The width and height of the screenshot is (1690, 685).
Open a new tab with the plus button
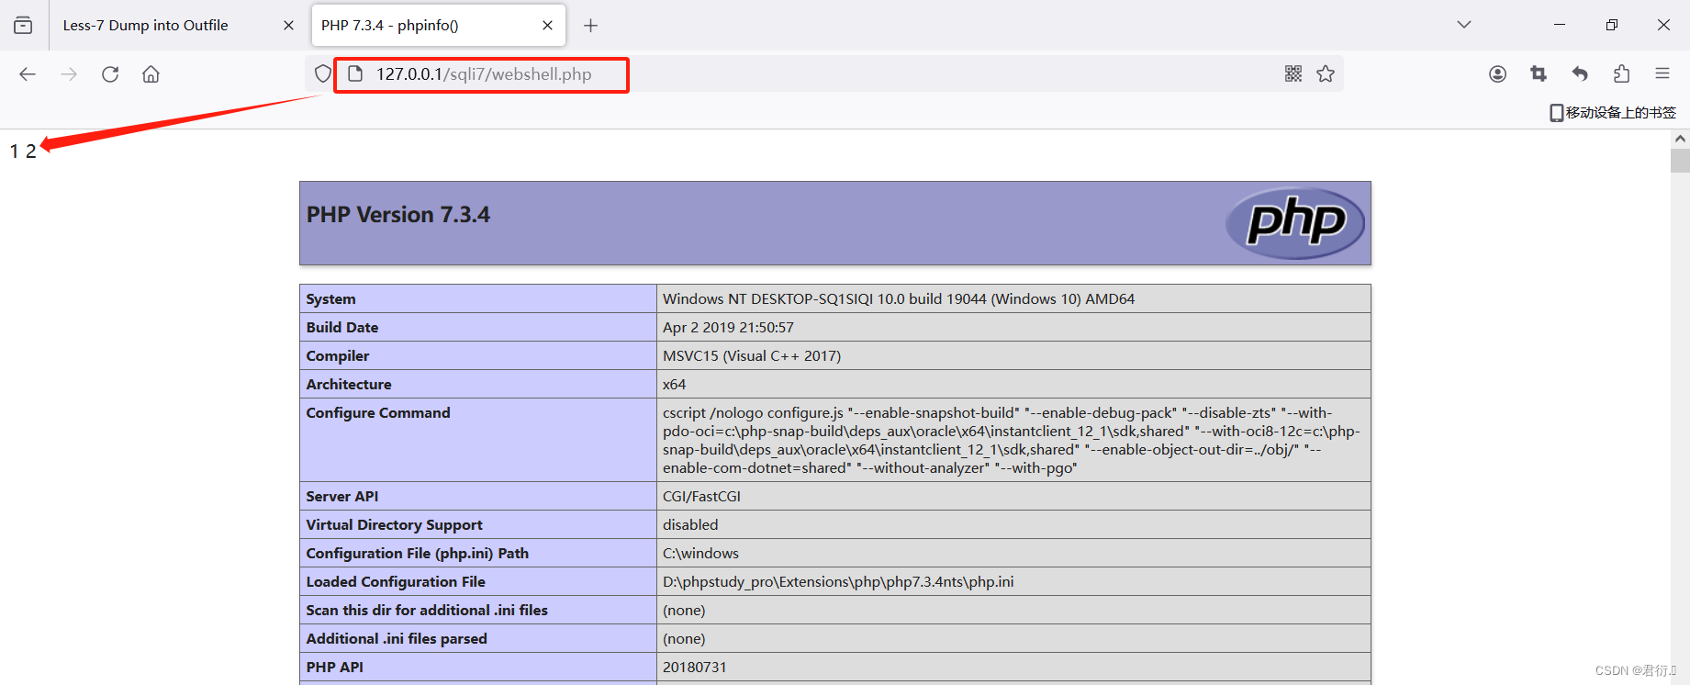pyautogui.click(x=590, y=26)
